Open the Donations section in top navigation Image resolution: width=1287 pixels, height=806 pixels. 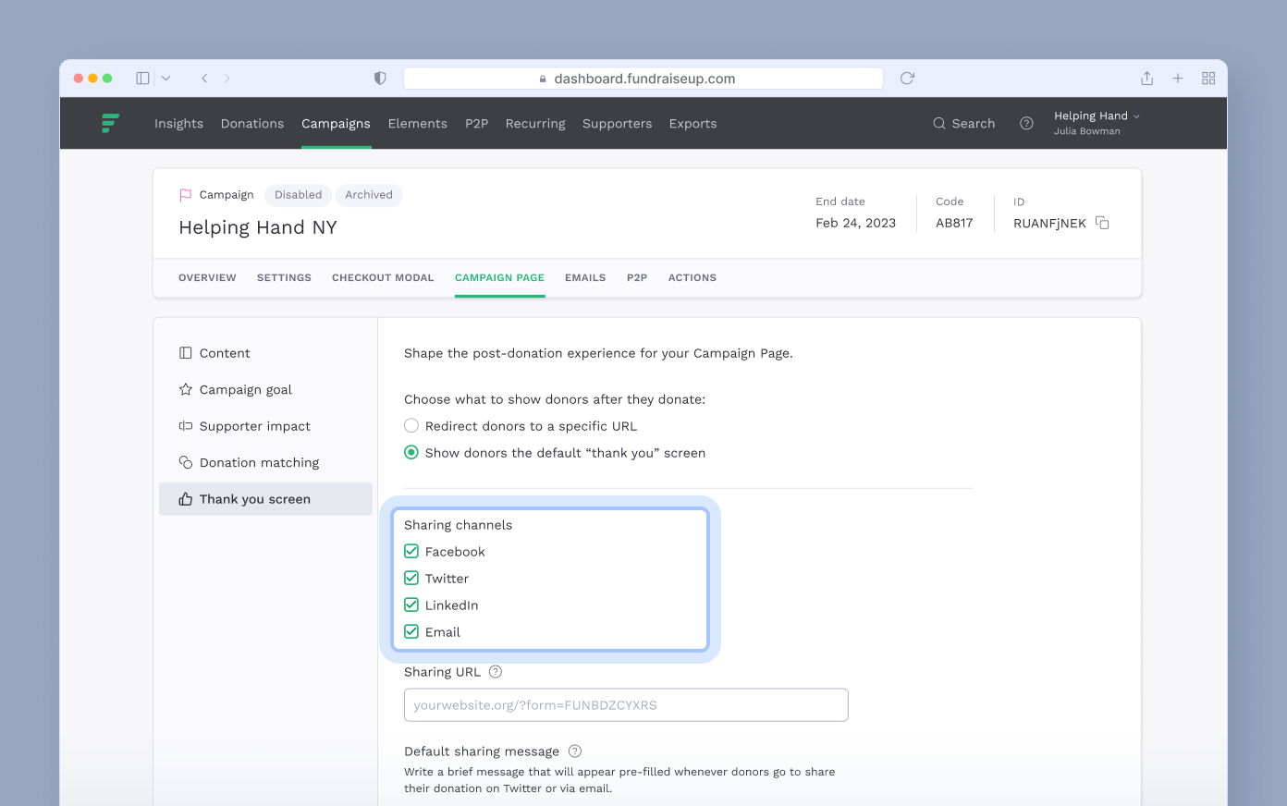[251, 123]
